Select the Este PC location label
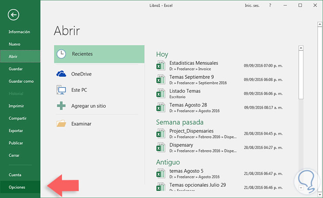This screenshot has height=198, width=323. pos(79,90)
